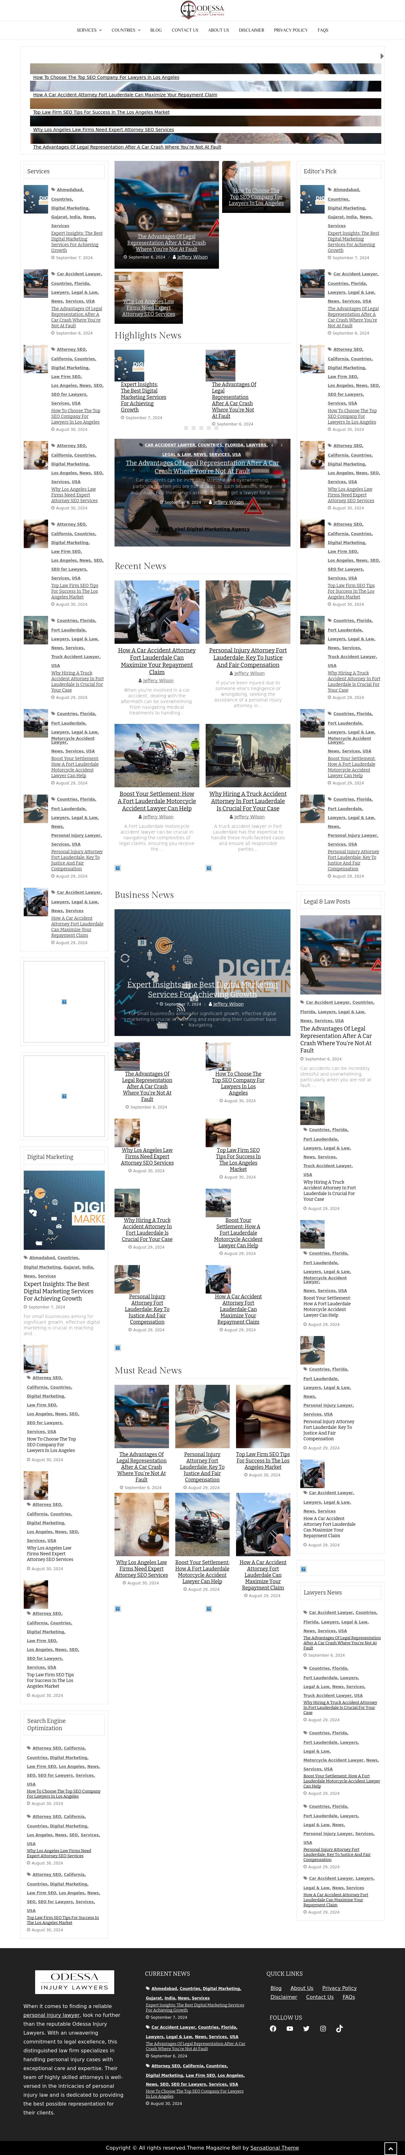Open the TikTok icon in the footer
Image resolution: width=405 pixels, height=2155 pixels.
click(339, 2029)
